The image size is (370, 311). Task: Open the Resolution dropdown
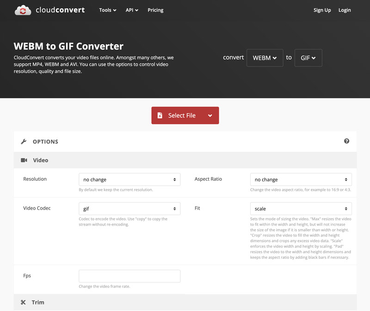click(x=129, y=179)
